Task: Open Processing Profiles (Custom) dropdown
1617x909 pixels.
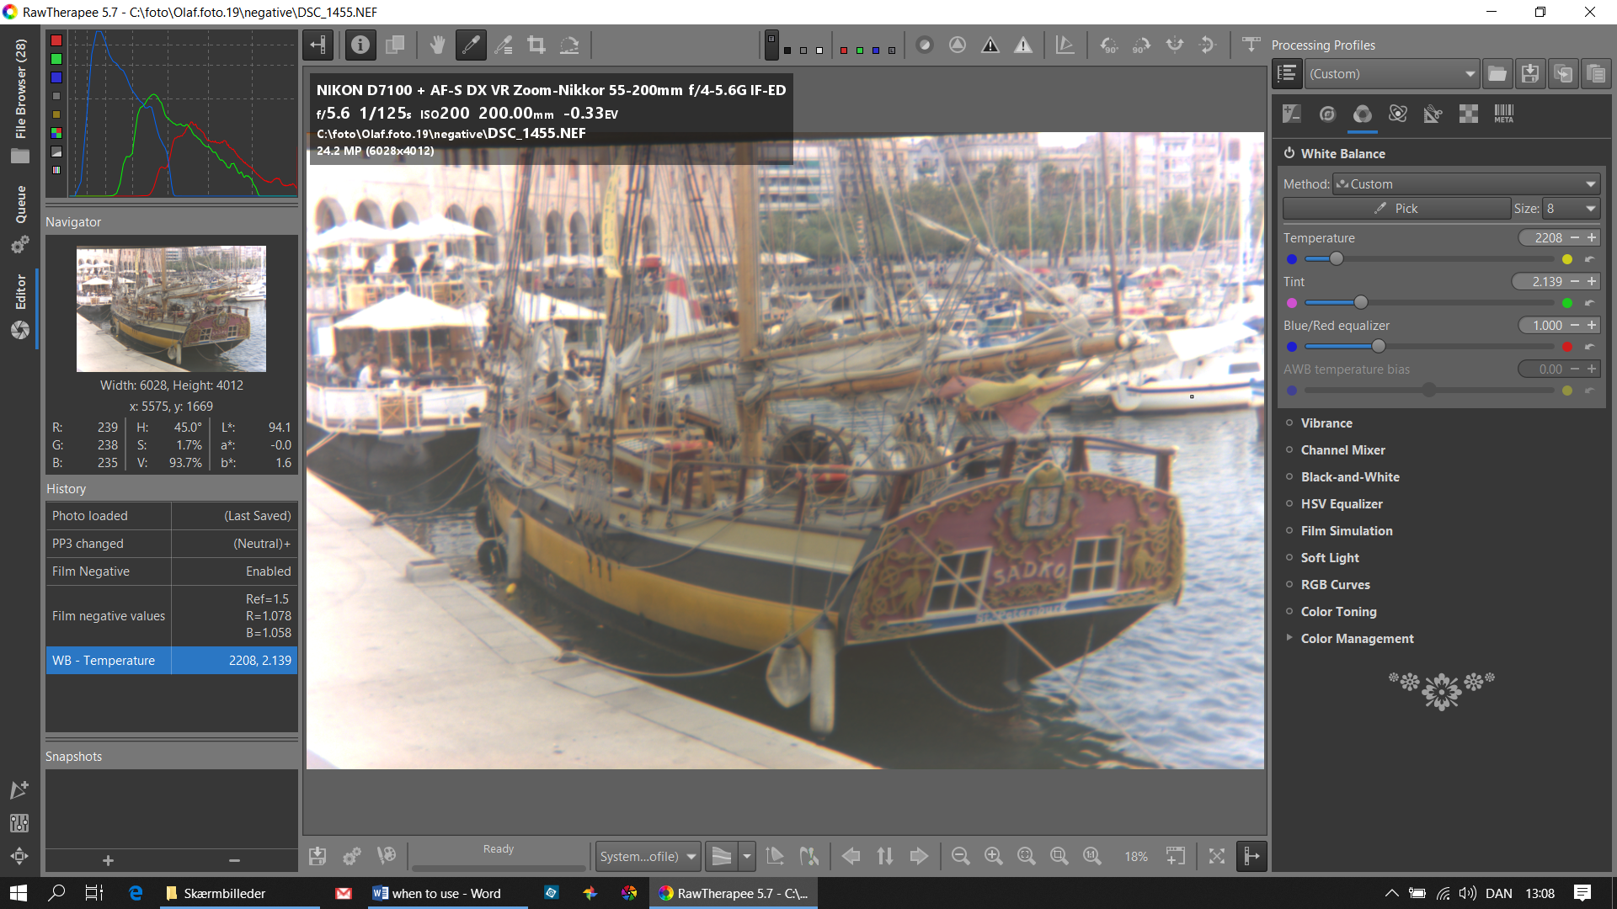Action: click(x=1391, y=74)
